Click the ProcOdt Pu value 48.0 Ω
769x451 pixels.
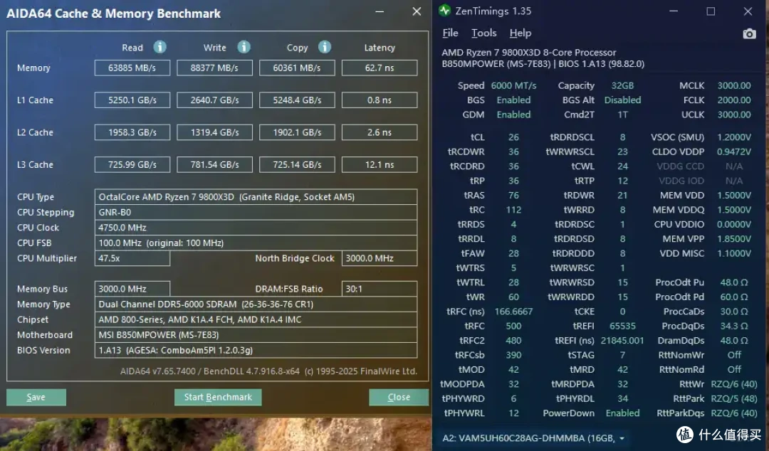point(733,282)
